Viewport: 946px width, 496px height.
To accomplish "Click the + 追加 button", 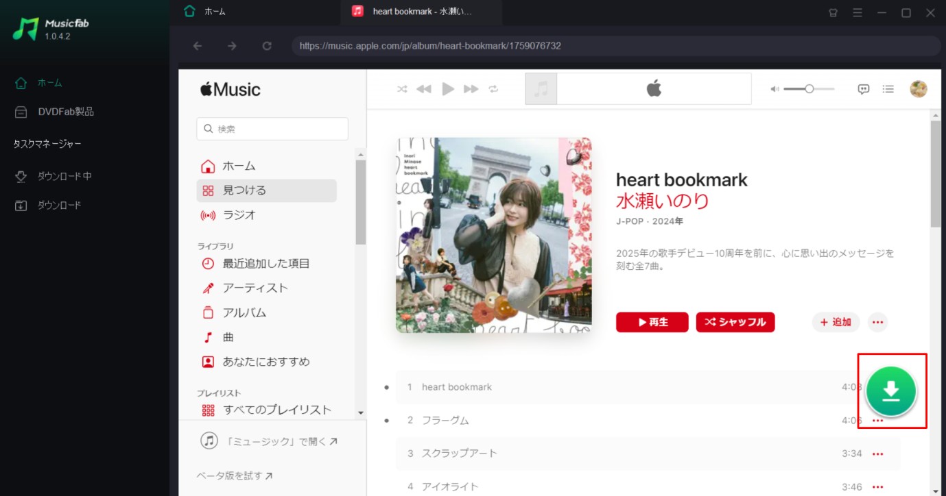I will [836, 322].
